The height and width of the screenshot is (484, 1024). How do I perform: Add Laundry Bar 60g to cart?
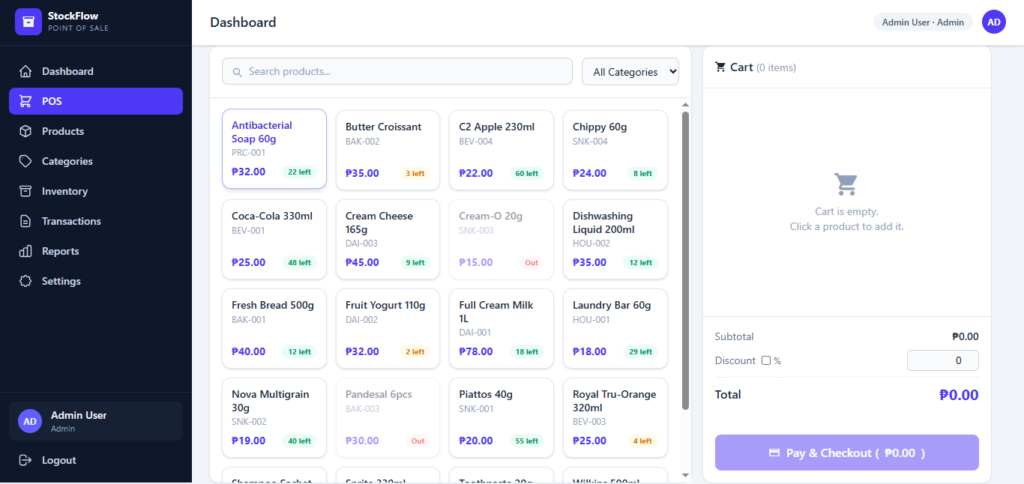tap(615, 328)
